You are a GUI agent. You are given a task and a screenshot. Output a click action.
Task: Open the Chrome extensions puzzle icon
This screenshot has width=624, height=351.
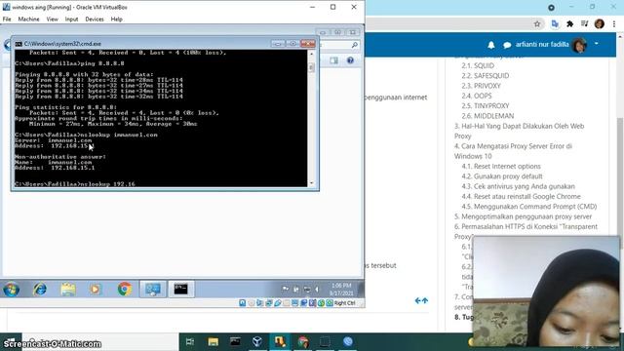(x=569, y=24)
